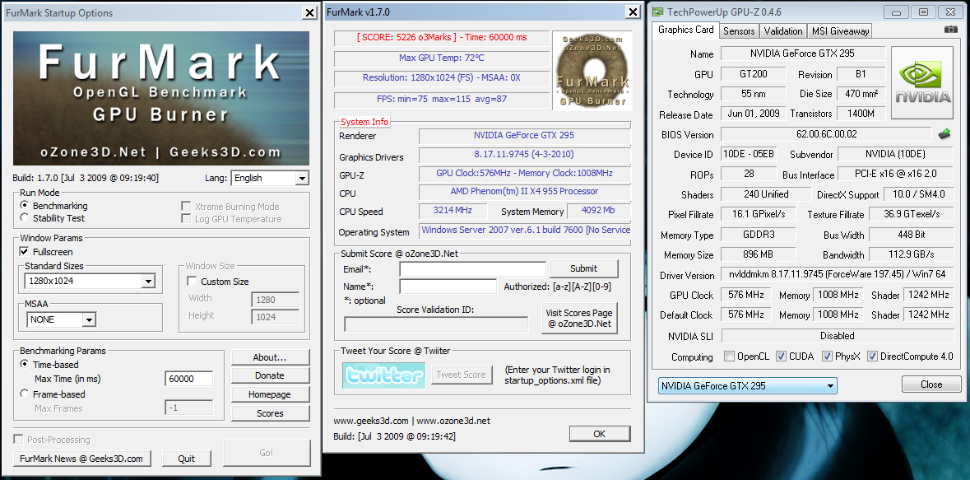Minimize the GPU-Z window
970x480 pixels.
coord(897,12)
